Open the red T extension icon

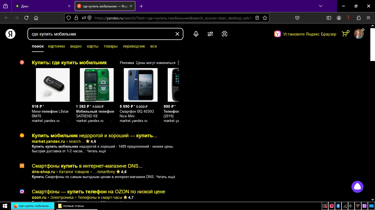point(349,18)
